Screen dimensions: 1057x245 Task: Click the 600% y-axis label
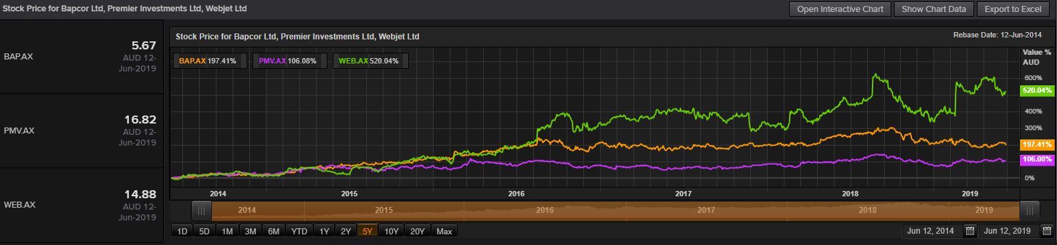(1033, 78)
